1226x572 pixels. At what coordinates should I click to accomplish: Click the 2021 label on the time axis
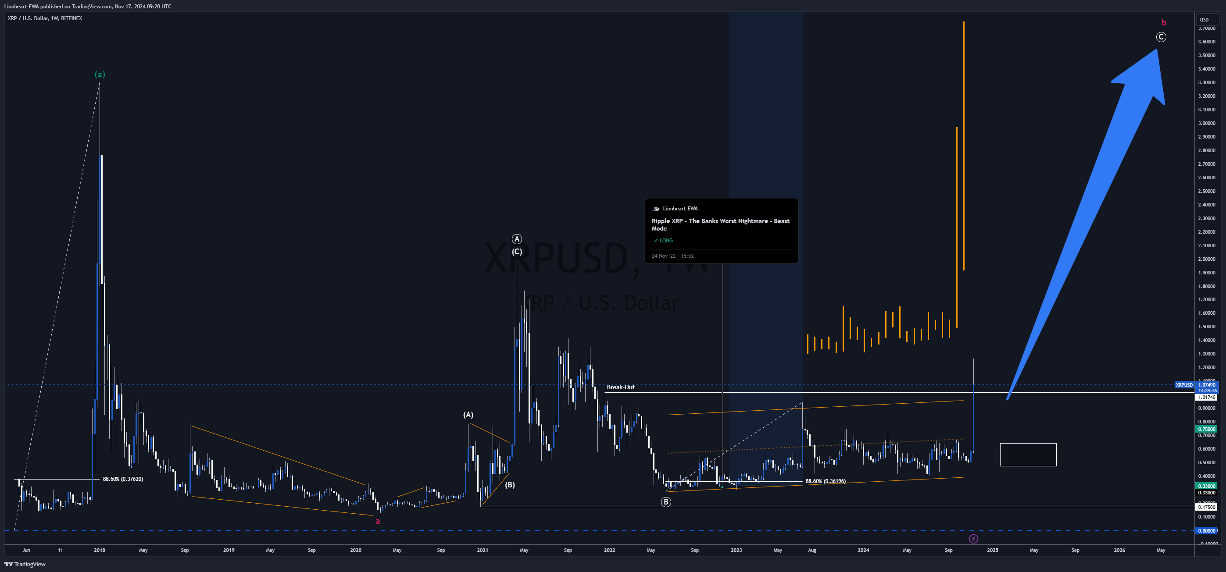[483, 550]
